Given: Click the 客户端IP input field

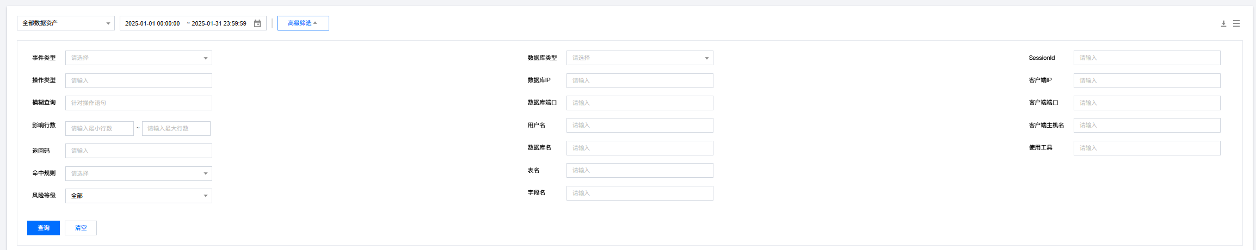Looking at the screenshot, I should tap(1147, 81).
